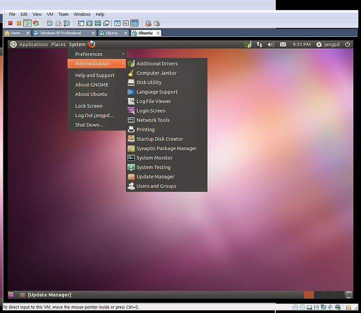Screen dimensions: 361x313
Task: Show the appliance view icon
Action: coord(126,23)
